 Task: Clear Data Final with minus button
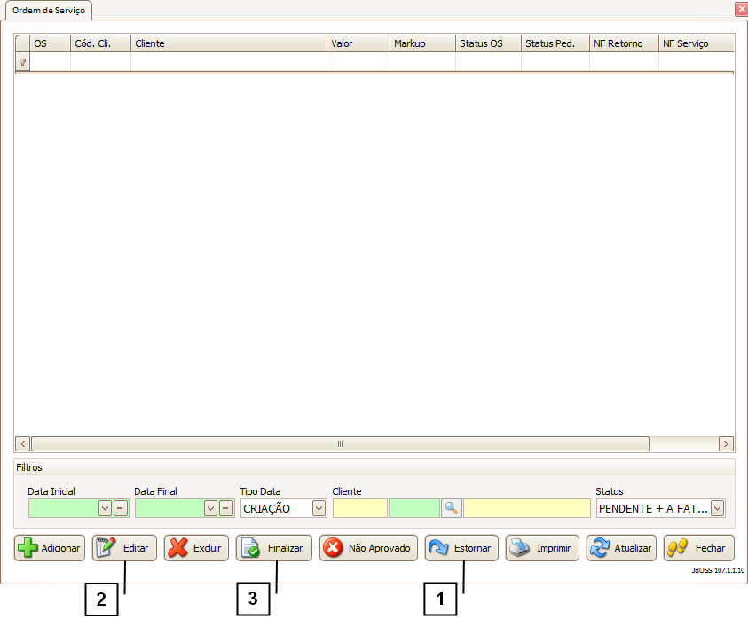coord(226,508)
